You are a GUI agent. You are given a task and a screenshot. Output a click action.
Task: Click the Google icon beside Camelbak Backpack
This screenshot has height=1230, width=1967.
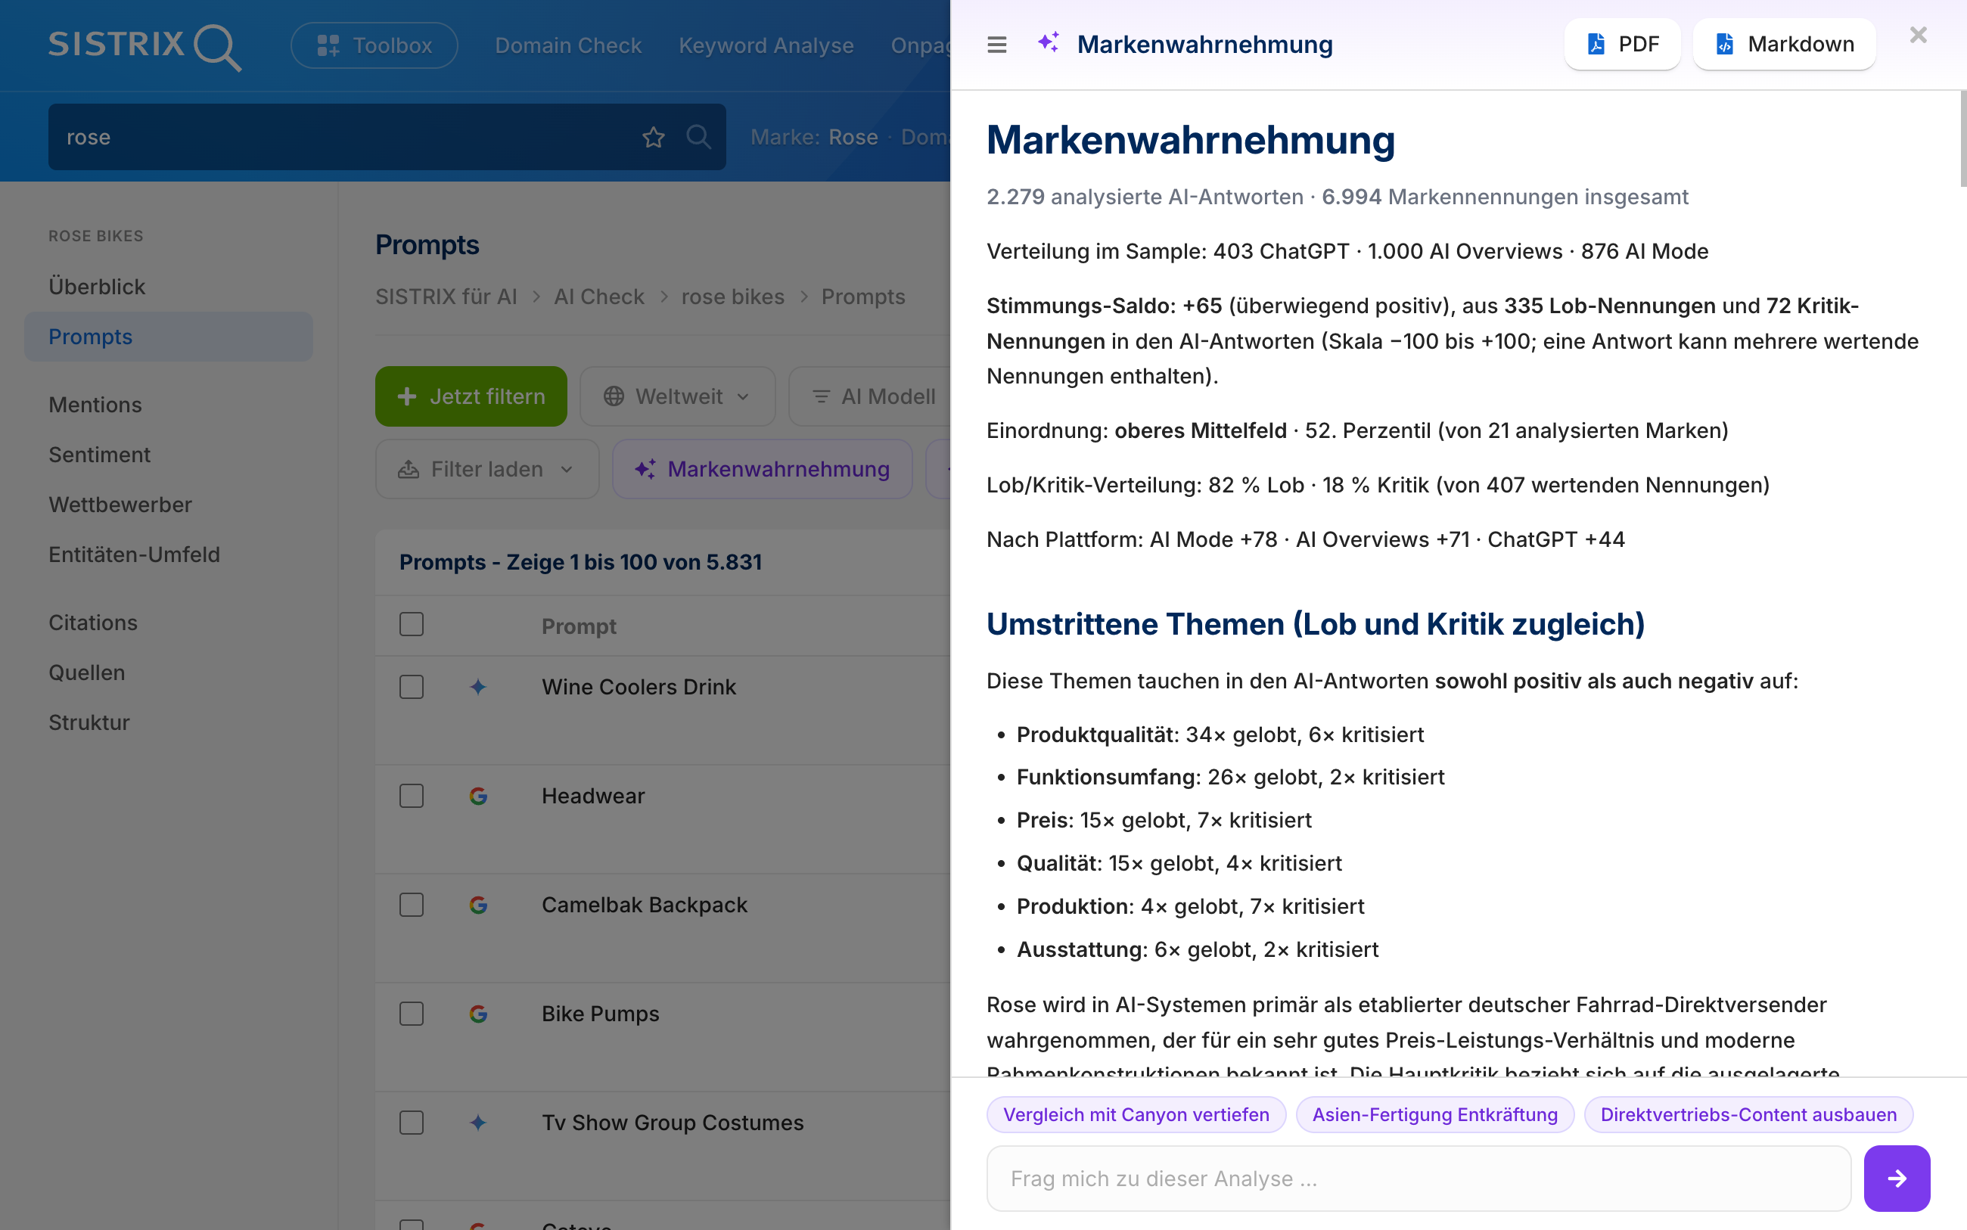[478, 905]
